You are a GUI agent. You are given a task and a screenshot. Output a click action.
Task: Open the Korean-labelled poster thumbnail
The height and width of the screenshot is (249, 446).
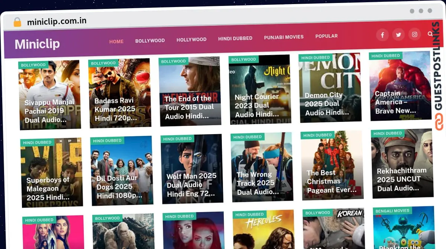tap(334, 229)
